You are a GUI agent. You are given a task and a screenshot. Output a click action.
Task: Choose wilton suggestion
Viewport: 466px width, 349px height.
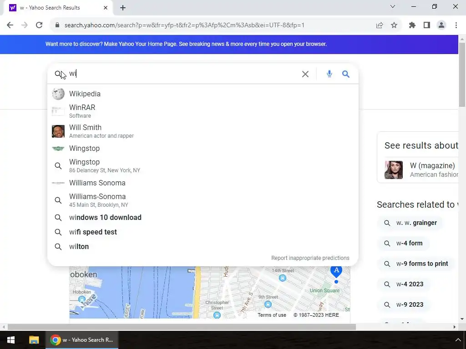click(203, 247)
